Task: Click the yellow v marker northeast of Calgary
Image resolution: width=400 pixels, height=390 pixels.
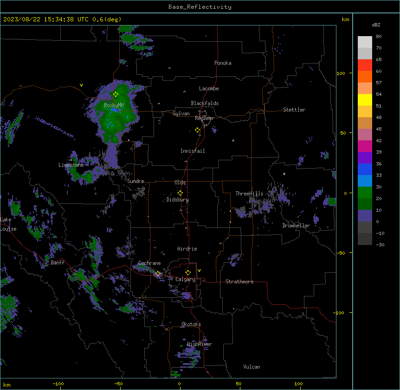Action: click(x=199, y=270)
